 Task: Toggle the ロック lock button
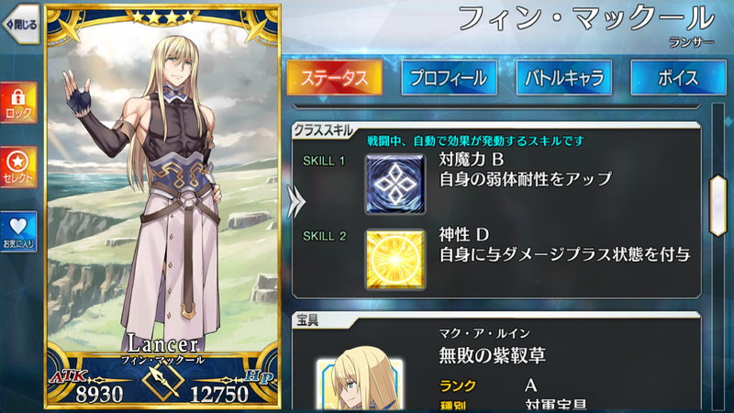pyautogui.click(x=18, y=103)
